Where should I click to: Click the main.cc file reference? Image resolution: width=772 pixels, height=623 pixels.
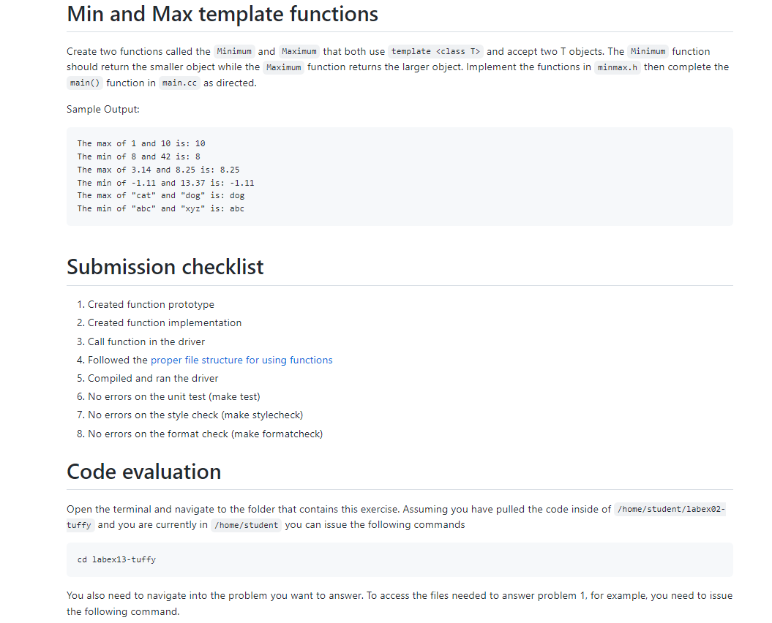179,83
